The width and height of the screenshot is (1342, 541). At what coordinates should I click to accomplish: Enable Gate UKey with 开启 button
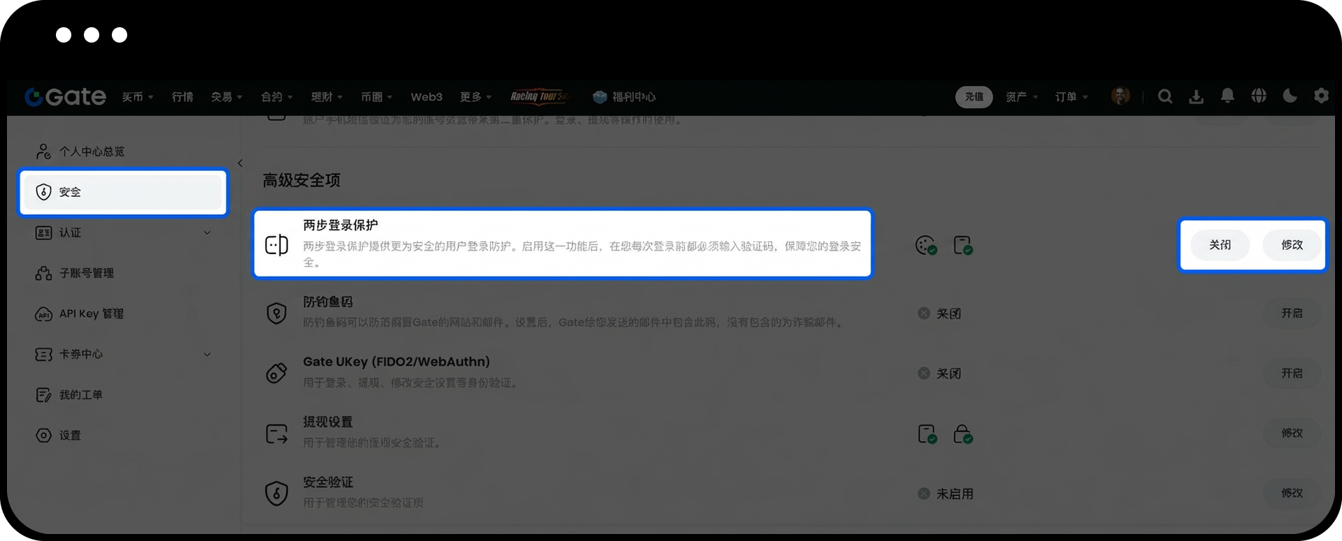pyautogui.click(x=1292, y=373)
